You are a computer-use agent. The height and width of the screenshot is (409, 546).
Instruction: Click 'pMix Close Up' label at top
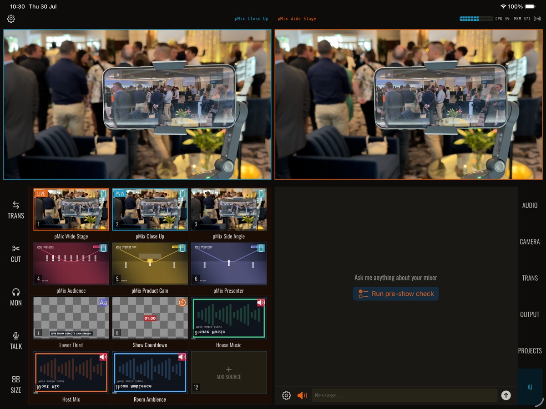point(251,19)
